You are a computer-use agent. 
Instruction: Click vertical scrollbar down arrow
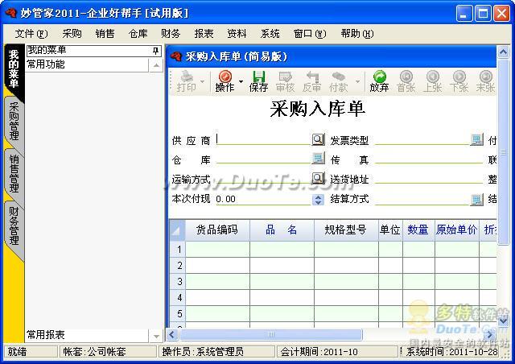(x=503, y=321)
